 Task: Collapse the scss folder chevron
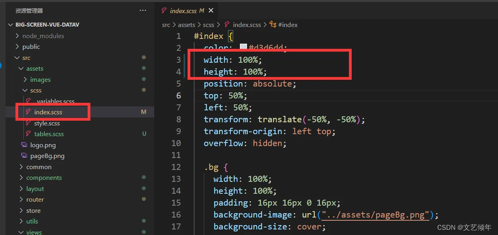pyautogui.click(x=25, y=91)
